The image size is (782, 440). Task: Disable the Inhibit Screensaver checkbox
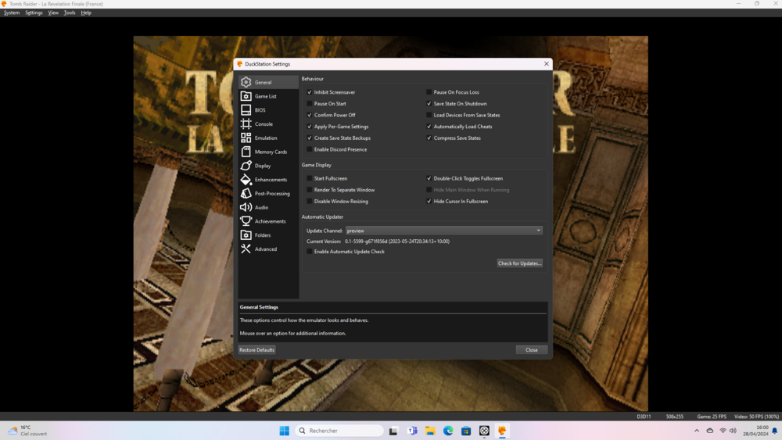[310, 92]
